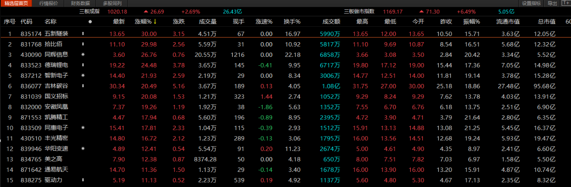Open the 多股同列 tab
This screenshot has width=571, height=187.
click(112, 3)
